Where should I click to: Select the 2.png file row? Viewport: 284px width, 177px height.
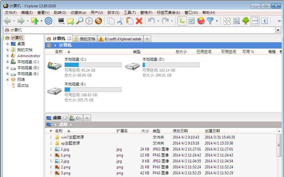pyautogui.click(x=142, y=167)
